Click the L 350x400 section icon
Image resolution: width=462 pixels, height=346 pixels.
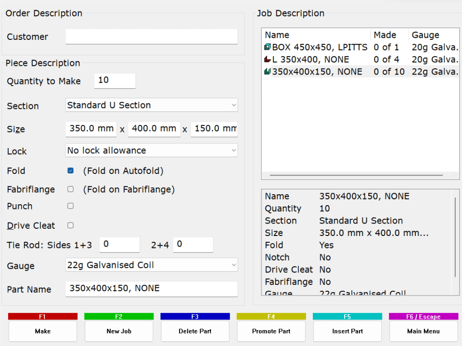click(x=268, y=60)
